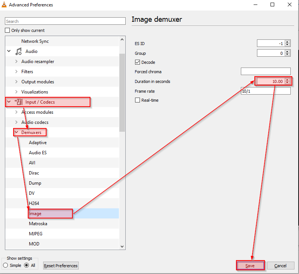Viewport: 299px width, 274px height.
Task: Select Matroska in the demuxers list
Action: [38, 224]
